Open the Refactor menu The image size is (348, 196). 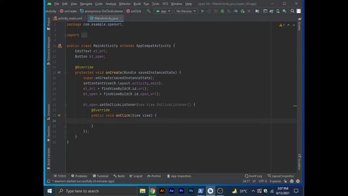[x=125, y=4]
